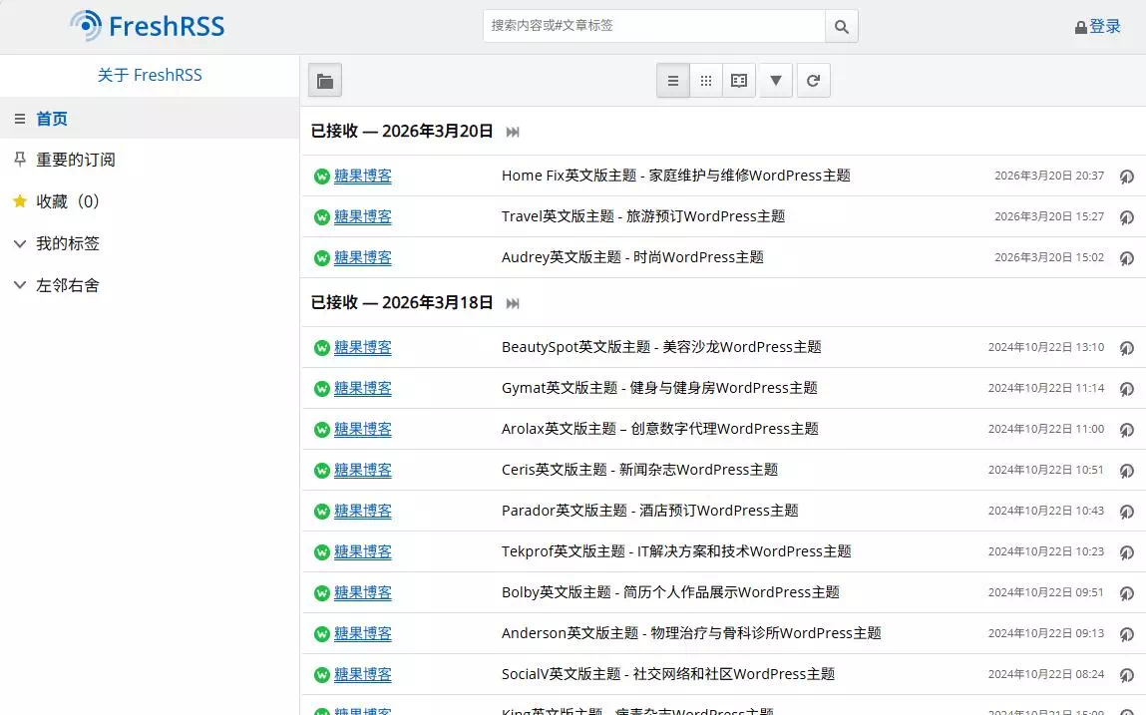Mark all articles before 2026年3月20日 as read

[x=512, y=131]
